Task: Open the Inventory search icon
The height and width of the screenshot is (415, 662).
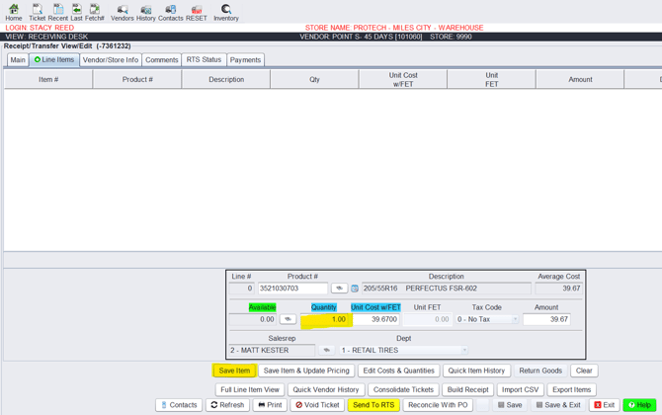Action: (x=226, y=10)
